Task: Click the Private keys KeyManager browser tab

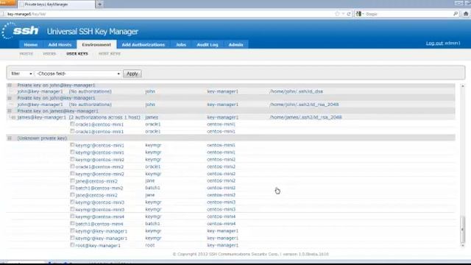Action: (x=57, y=4)
